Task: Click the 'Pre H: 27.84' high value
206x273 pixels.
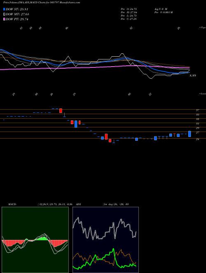Action: tap(129, 12)
